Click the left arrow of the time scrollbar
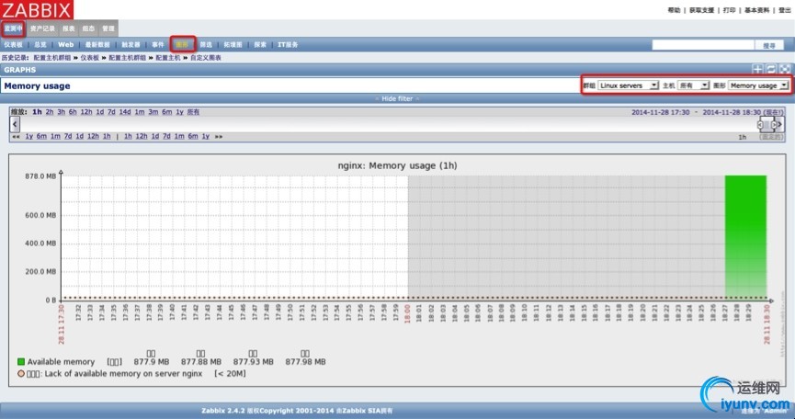This screenshot has width=795, height=419. (x=15, y=124)
